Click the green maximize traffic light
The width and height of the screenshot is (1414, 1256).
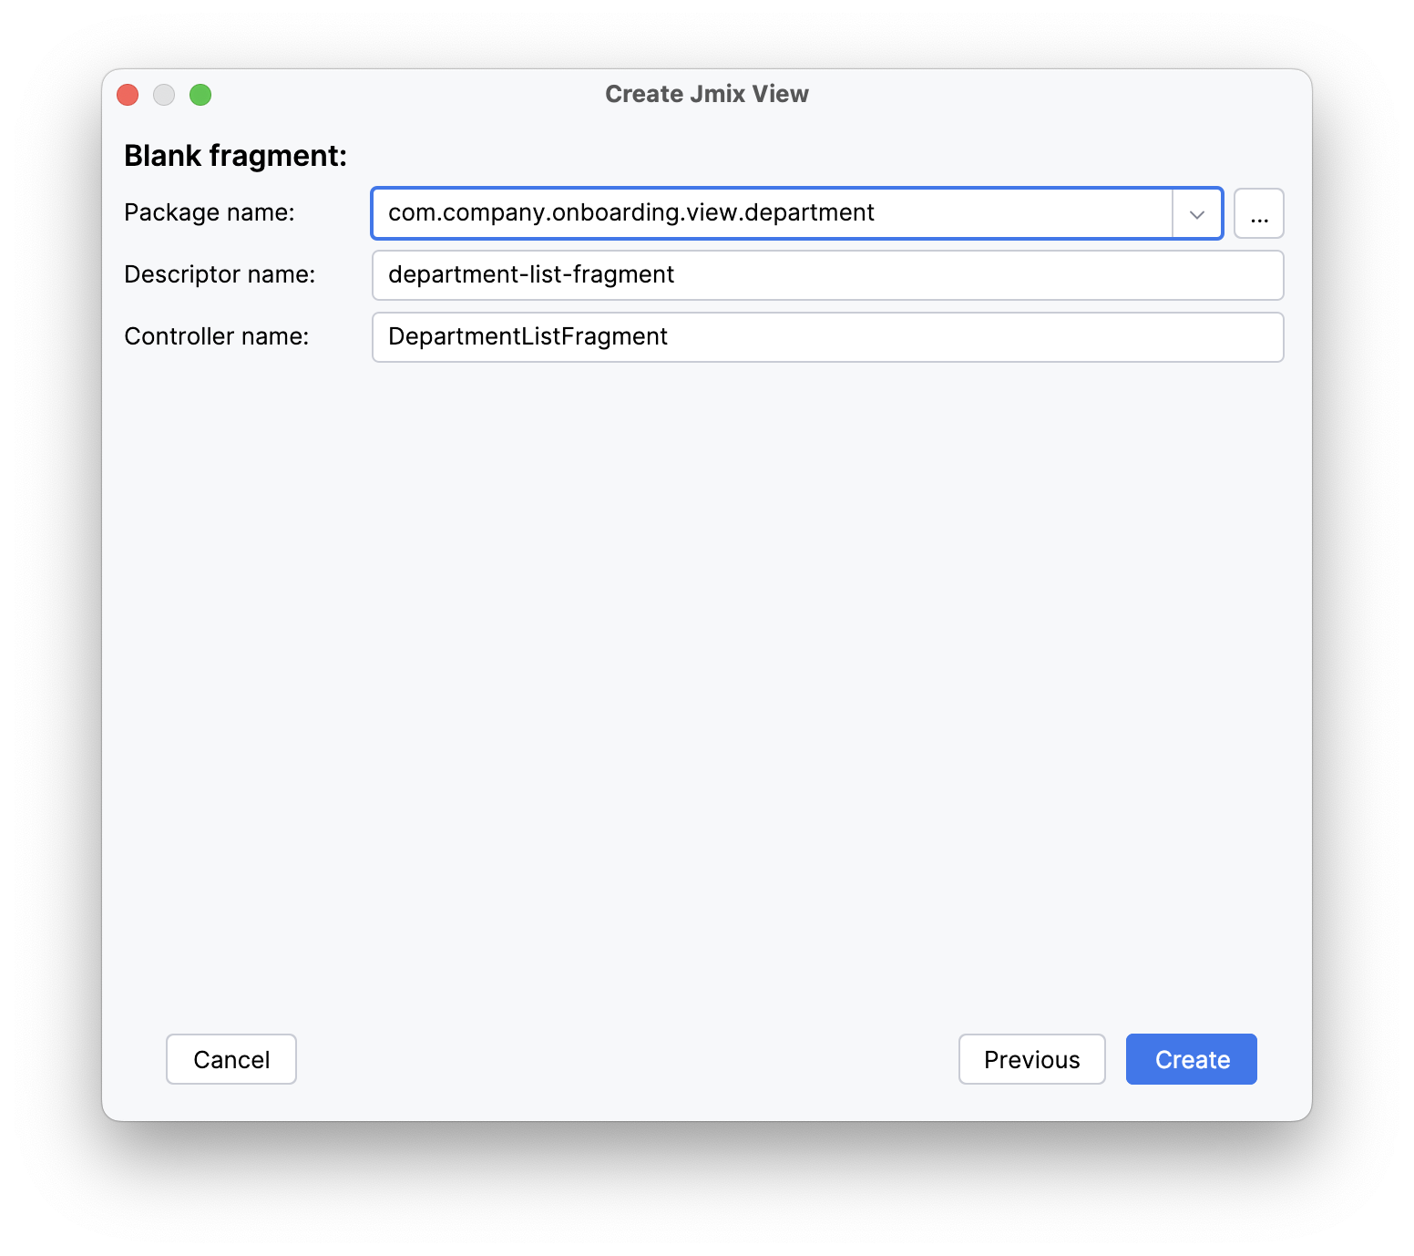click(x=201, y=94)
